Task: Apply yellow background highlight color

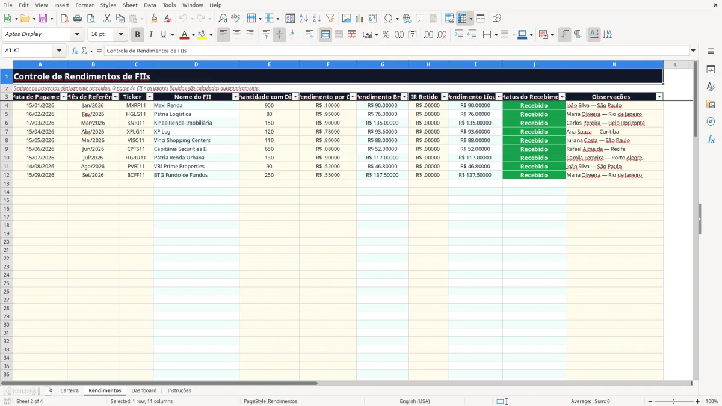Action: [202, 35]
